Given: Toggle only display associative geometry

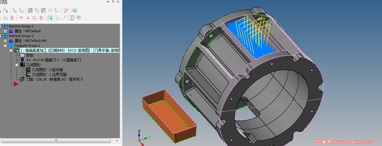Looking at the screenshot, I should (x=57, y=18).
